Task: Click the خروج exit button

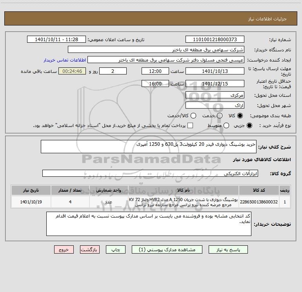Action: click(x=64, y=250)
